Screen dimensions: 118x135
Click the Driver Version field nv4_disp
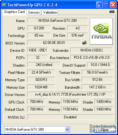coord(70,94)
